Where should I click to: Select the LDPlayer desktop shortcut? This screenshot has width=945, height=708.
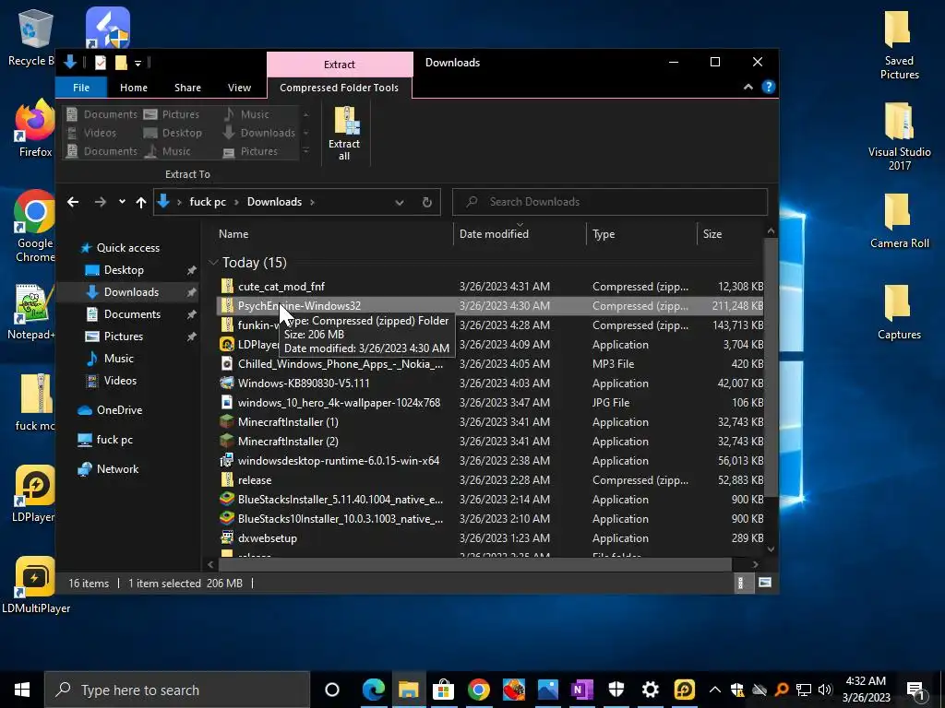34,494
